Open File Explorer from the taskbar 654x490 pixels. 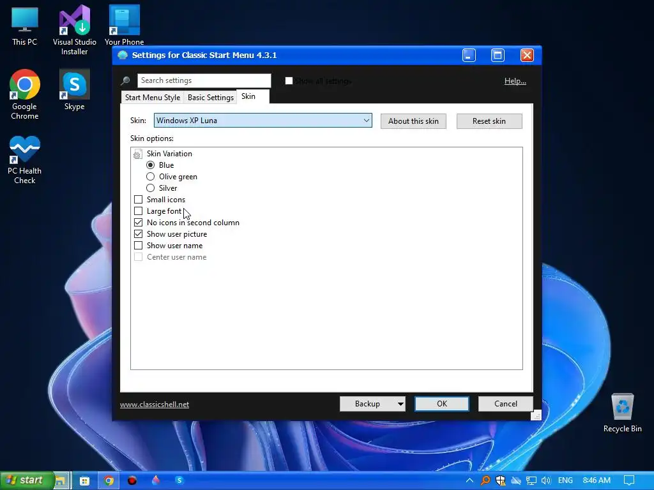click(x=61, y=480)
